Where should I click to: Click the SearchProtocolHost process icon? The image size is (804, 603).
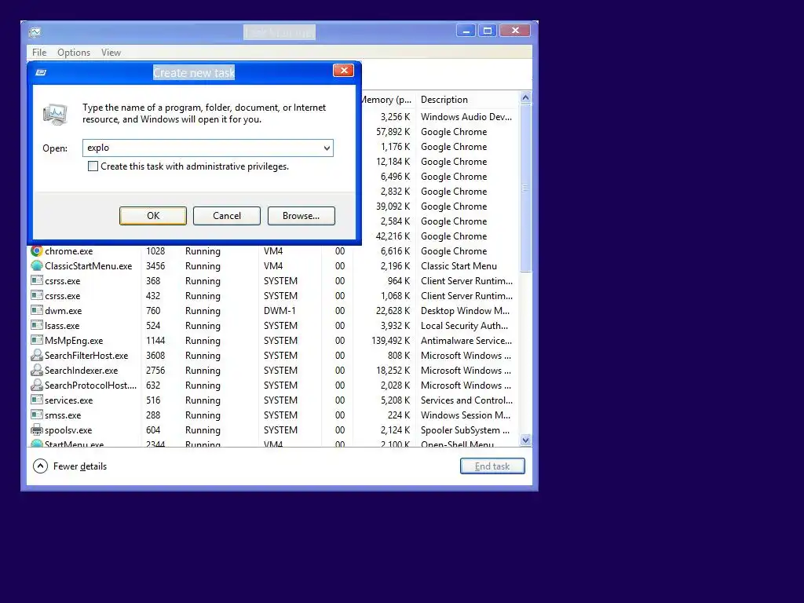[36, 385]
